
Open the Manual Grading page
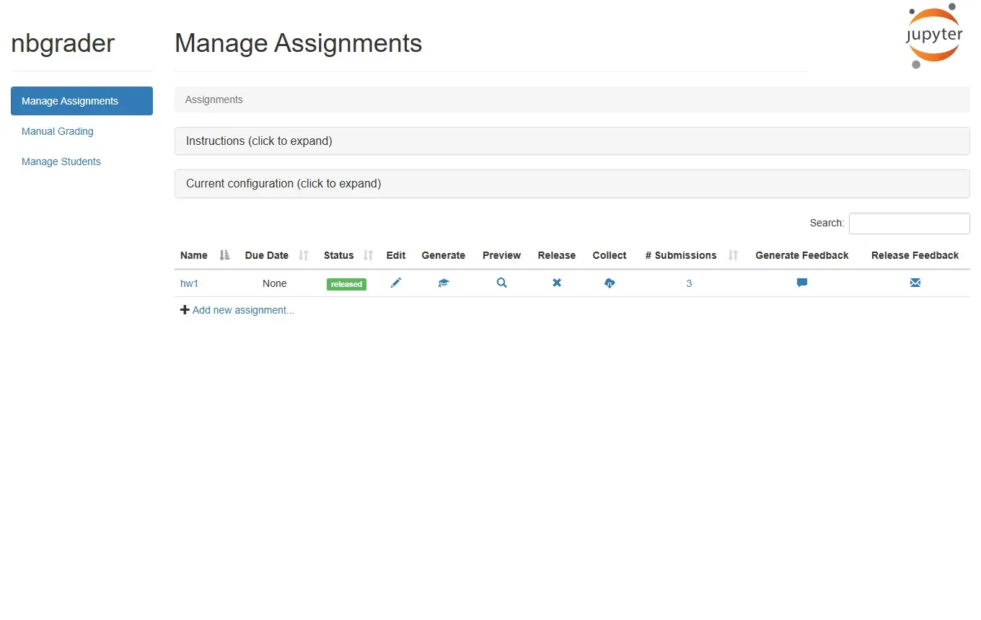[58, 131]
